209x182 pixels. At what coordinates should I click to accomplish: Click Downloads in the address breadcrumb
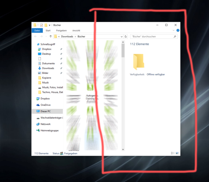pos(67,36)
